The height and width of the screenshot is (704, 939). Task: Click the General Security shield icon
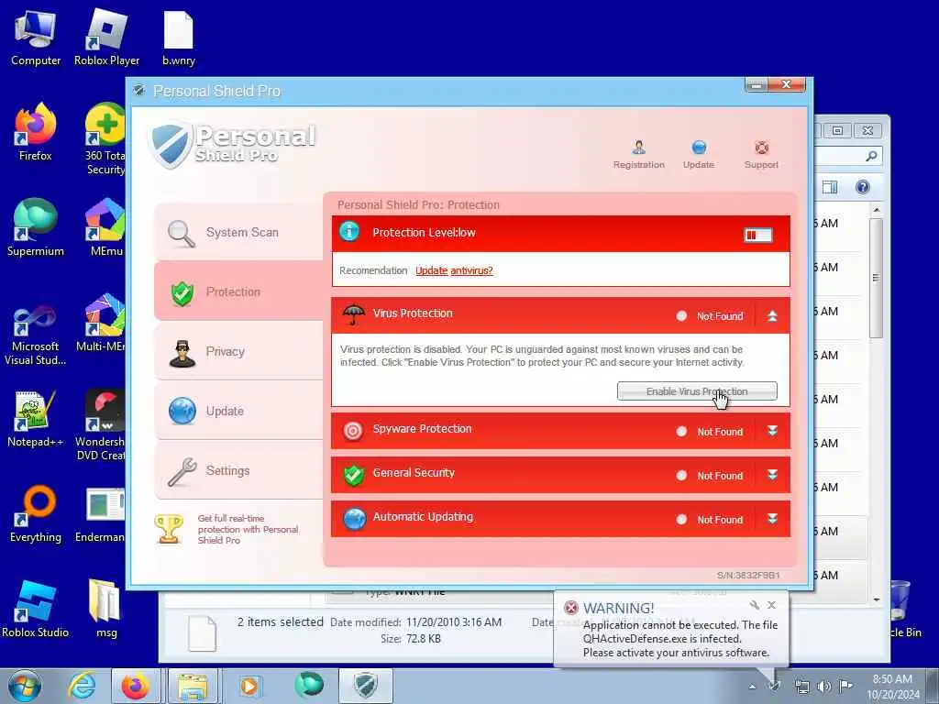[353, 475]
